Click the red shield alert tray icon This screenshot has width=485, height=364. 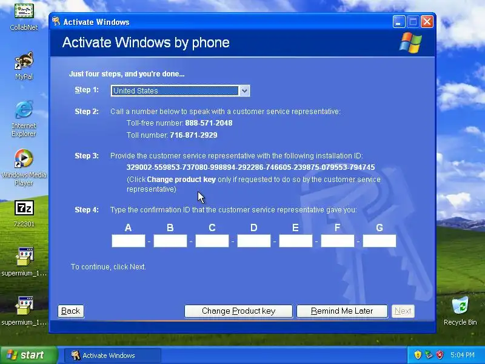coord(440,355)
